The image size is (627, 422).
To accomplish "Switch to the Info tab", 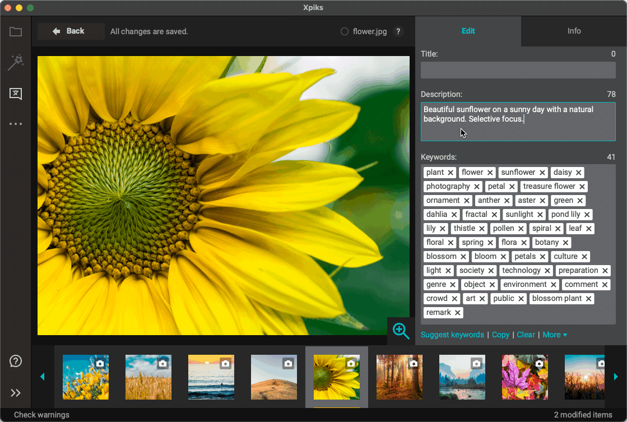I will 574,31.
